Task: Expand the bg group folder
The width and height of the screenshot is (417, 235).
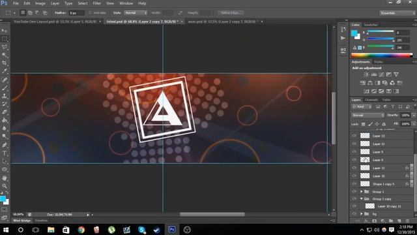Action: (x=361, y=213)
